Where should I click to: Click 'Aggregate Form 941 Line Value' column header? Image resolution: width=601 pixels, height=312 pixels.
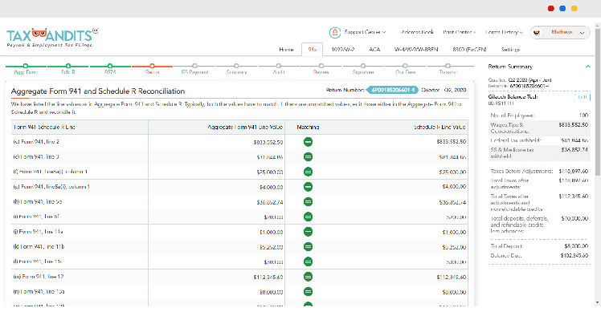click(x=245, y=127)
